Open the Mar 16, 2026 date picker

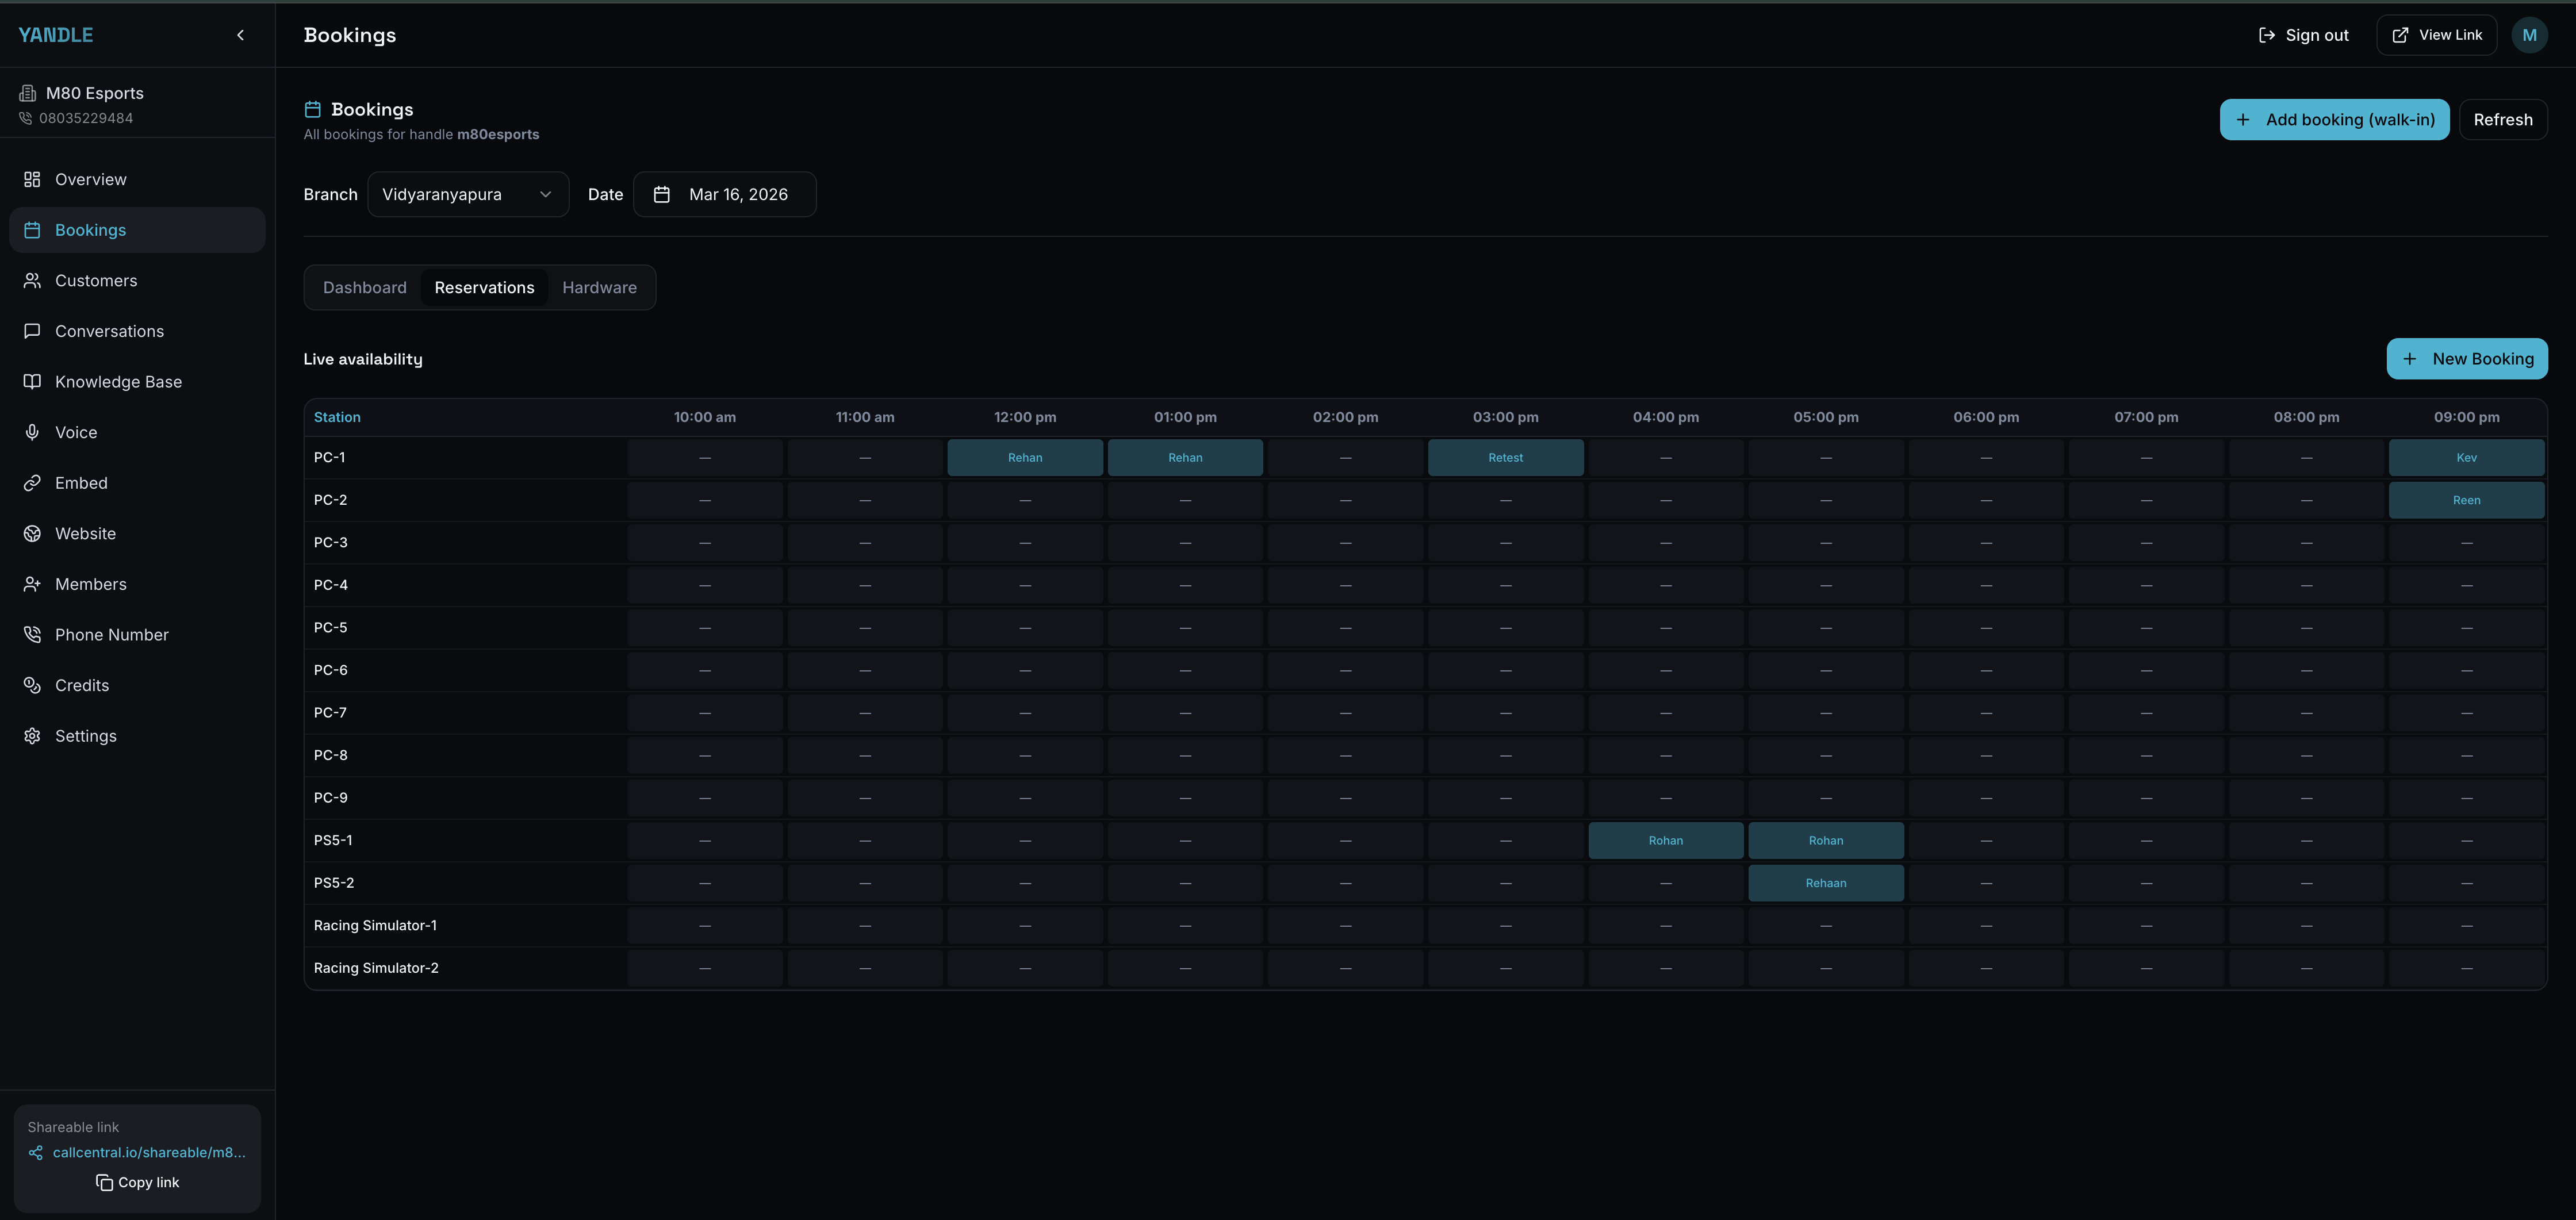(724, 194)
